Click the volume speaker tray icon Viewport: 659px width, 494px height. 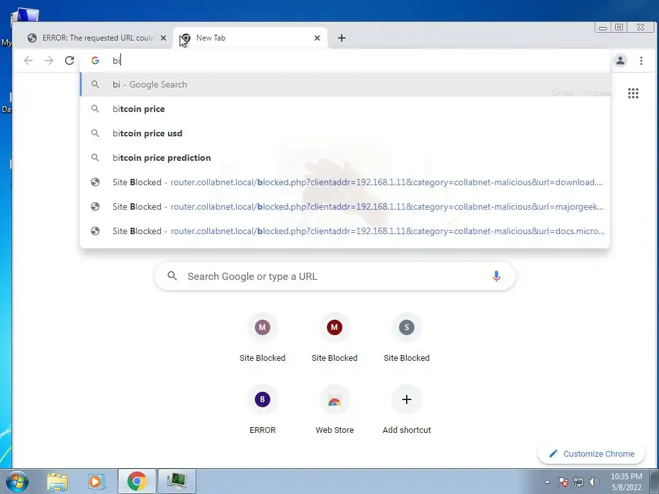pyautogui.click(x=594, y=482)
